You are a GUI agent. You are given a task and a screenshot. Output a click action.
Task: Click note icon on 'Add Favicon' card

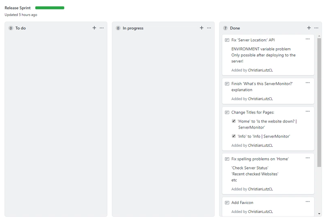point(227,203)
